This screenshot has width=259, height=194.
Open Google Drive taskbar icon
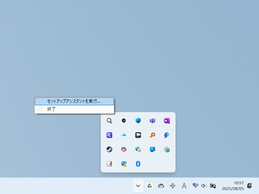click(150, 186)
